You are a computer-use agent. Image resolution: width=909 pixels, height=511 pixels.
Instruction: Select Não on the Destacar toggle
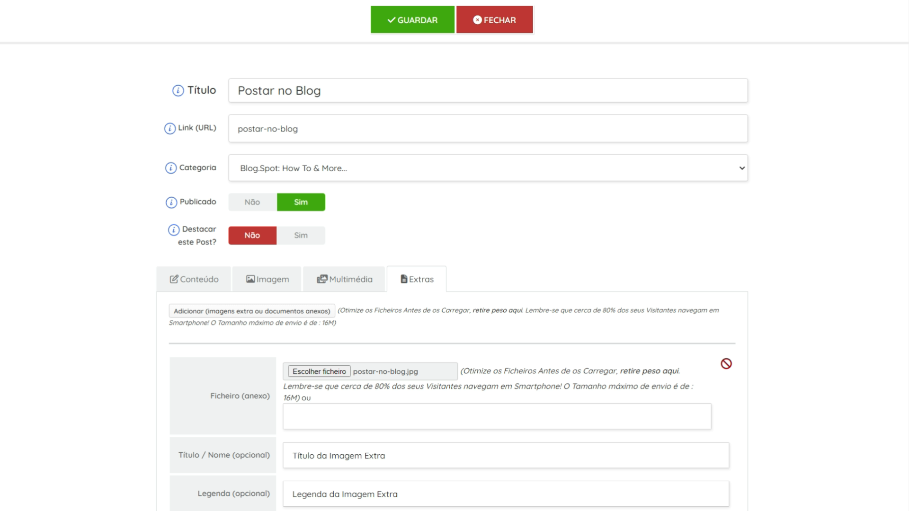pyautogui.click(x=252, y=235)
